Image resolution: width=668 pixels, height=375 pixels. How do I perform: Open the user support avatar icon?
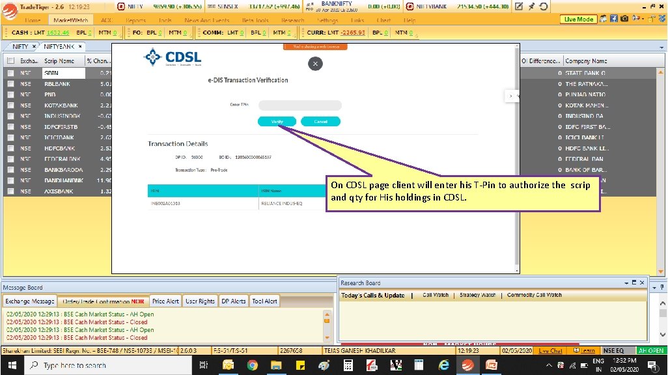604,19
